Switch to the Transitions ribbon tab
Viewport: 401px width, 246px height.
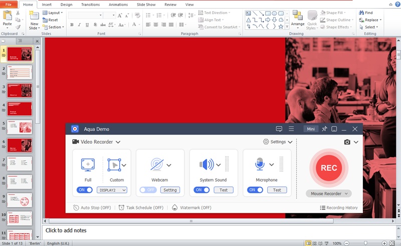pyautogui.click(x=90, y=5)
